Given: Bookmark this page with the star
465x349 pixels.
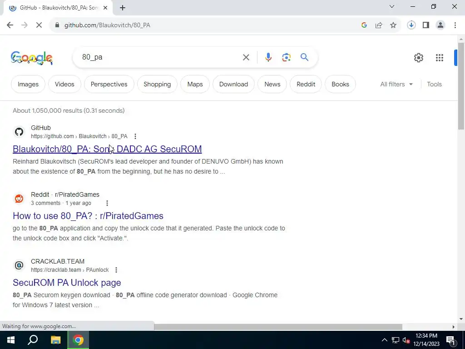Looking at the screenshot, I should tap(393, 25).
